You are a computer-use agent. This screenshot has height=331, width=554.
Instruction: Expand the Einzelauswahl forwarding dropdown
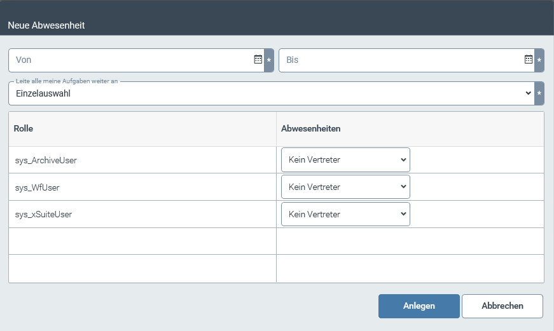[x=271, y=93]
